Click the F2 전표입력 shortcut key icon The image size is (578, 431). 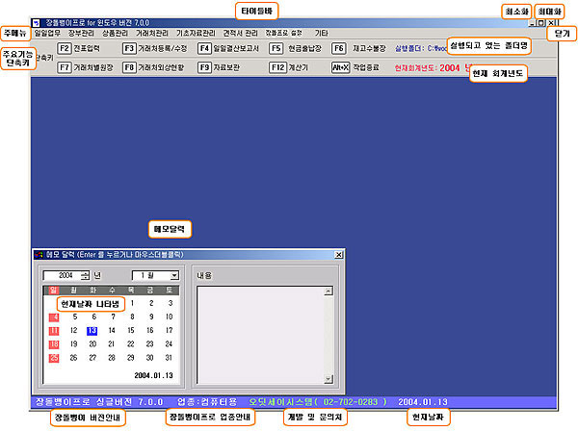pyautogui.click(x=65, y=48)
